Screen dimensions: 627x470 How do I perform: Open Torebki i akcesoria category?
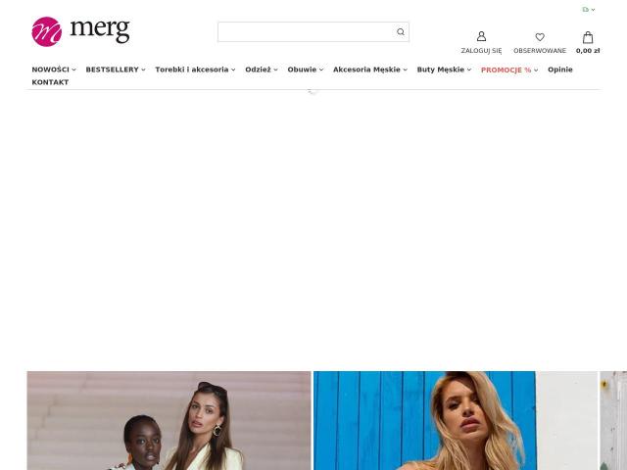[195, 70]
